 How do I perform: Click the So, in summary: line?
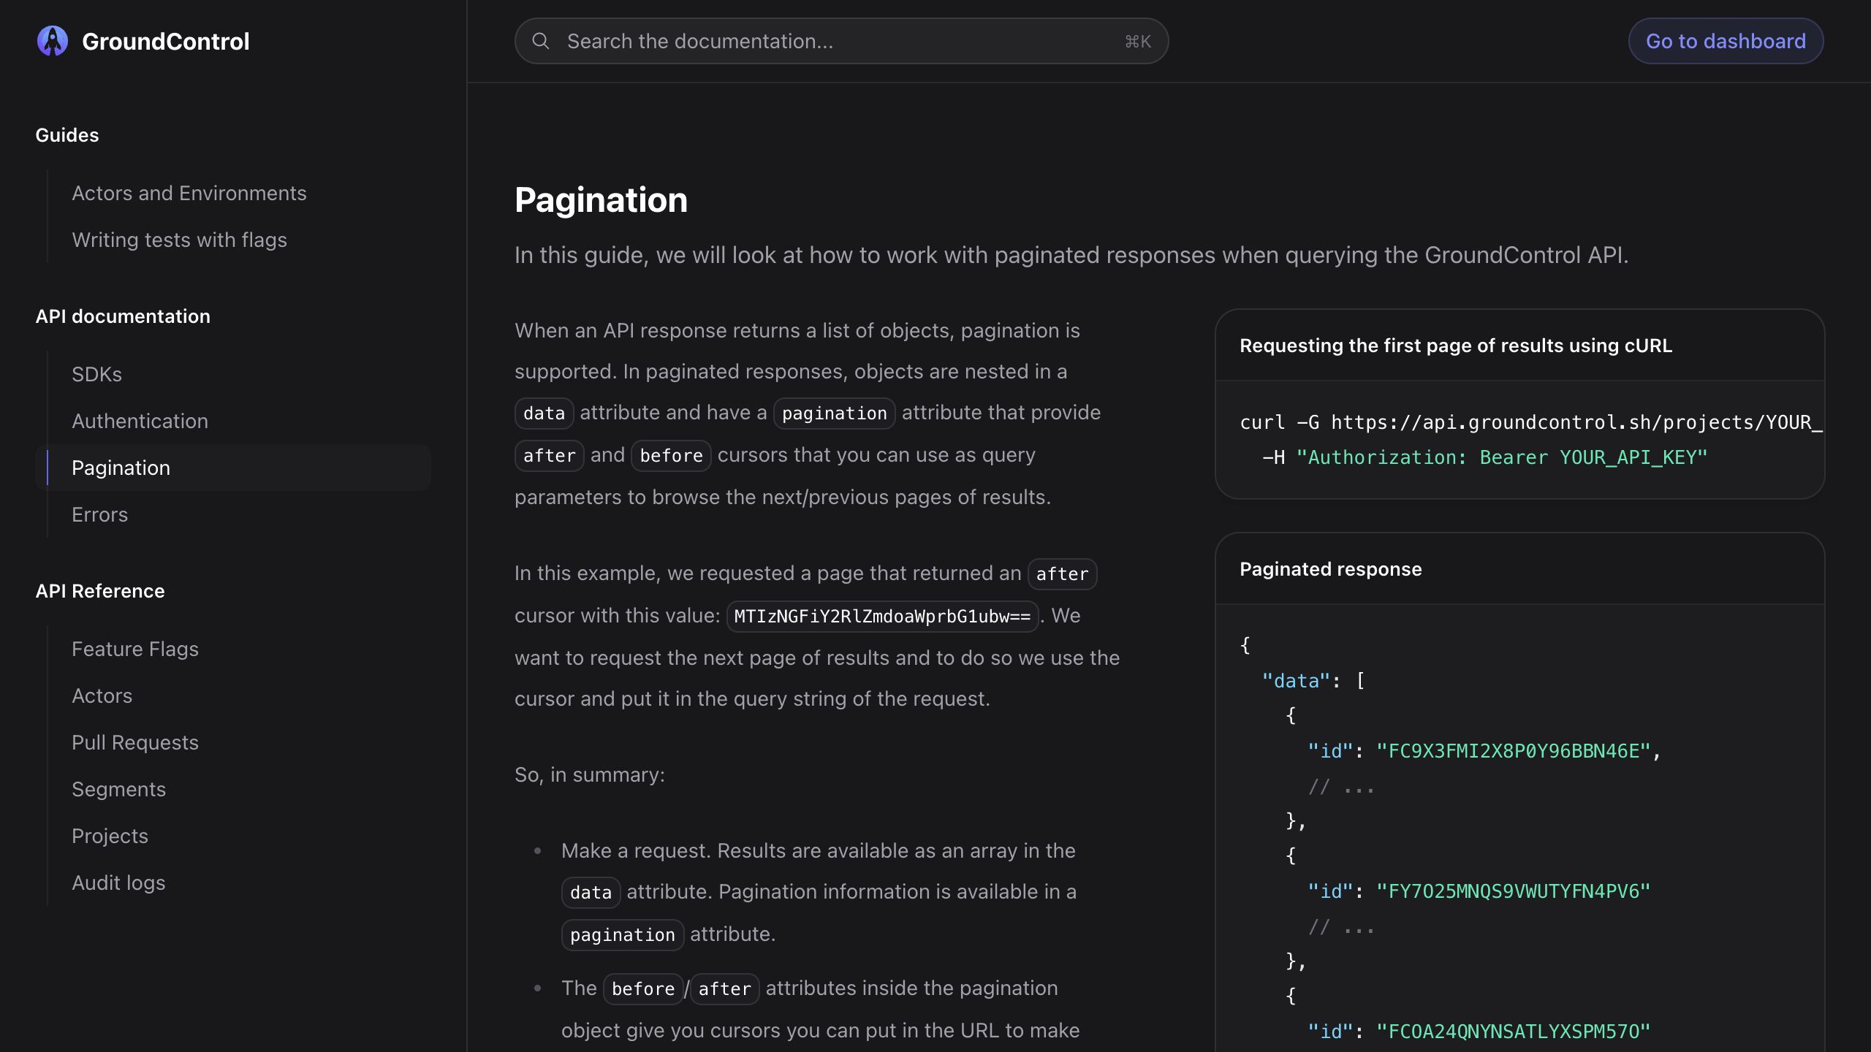(590, 774)
